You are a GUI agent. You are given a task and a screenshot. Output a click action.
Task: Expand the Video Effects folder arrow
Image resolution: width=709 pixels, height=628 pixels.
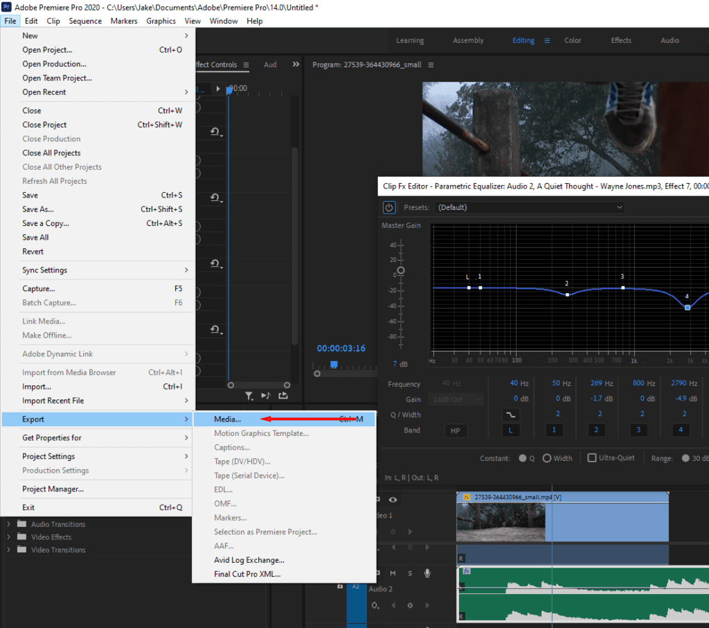[x=8, y=537]
